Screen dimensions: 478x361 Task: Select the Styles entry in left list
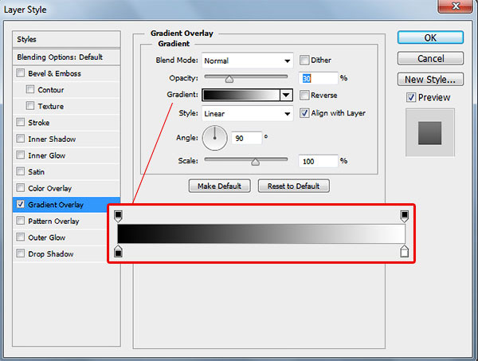tap(66, 39)
